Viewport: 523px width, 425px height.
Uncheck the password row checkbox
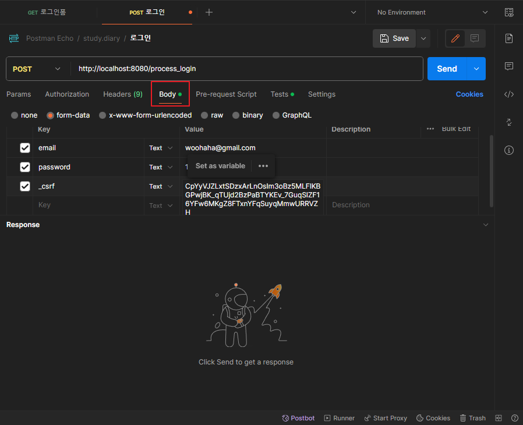click(x=25, y=167)
